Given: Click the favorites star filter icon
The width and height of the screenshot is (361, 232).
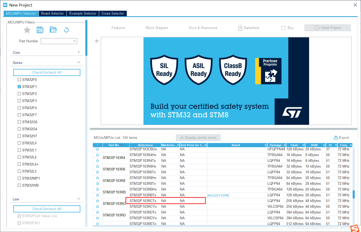Looking at the screenshot, I should (x=27, y=30).
